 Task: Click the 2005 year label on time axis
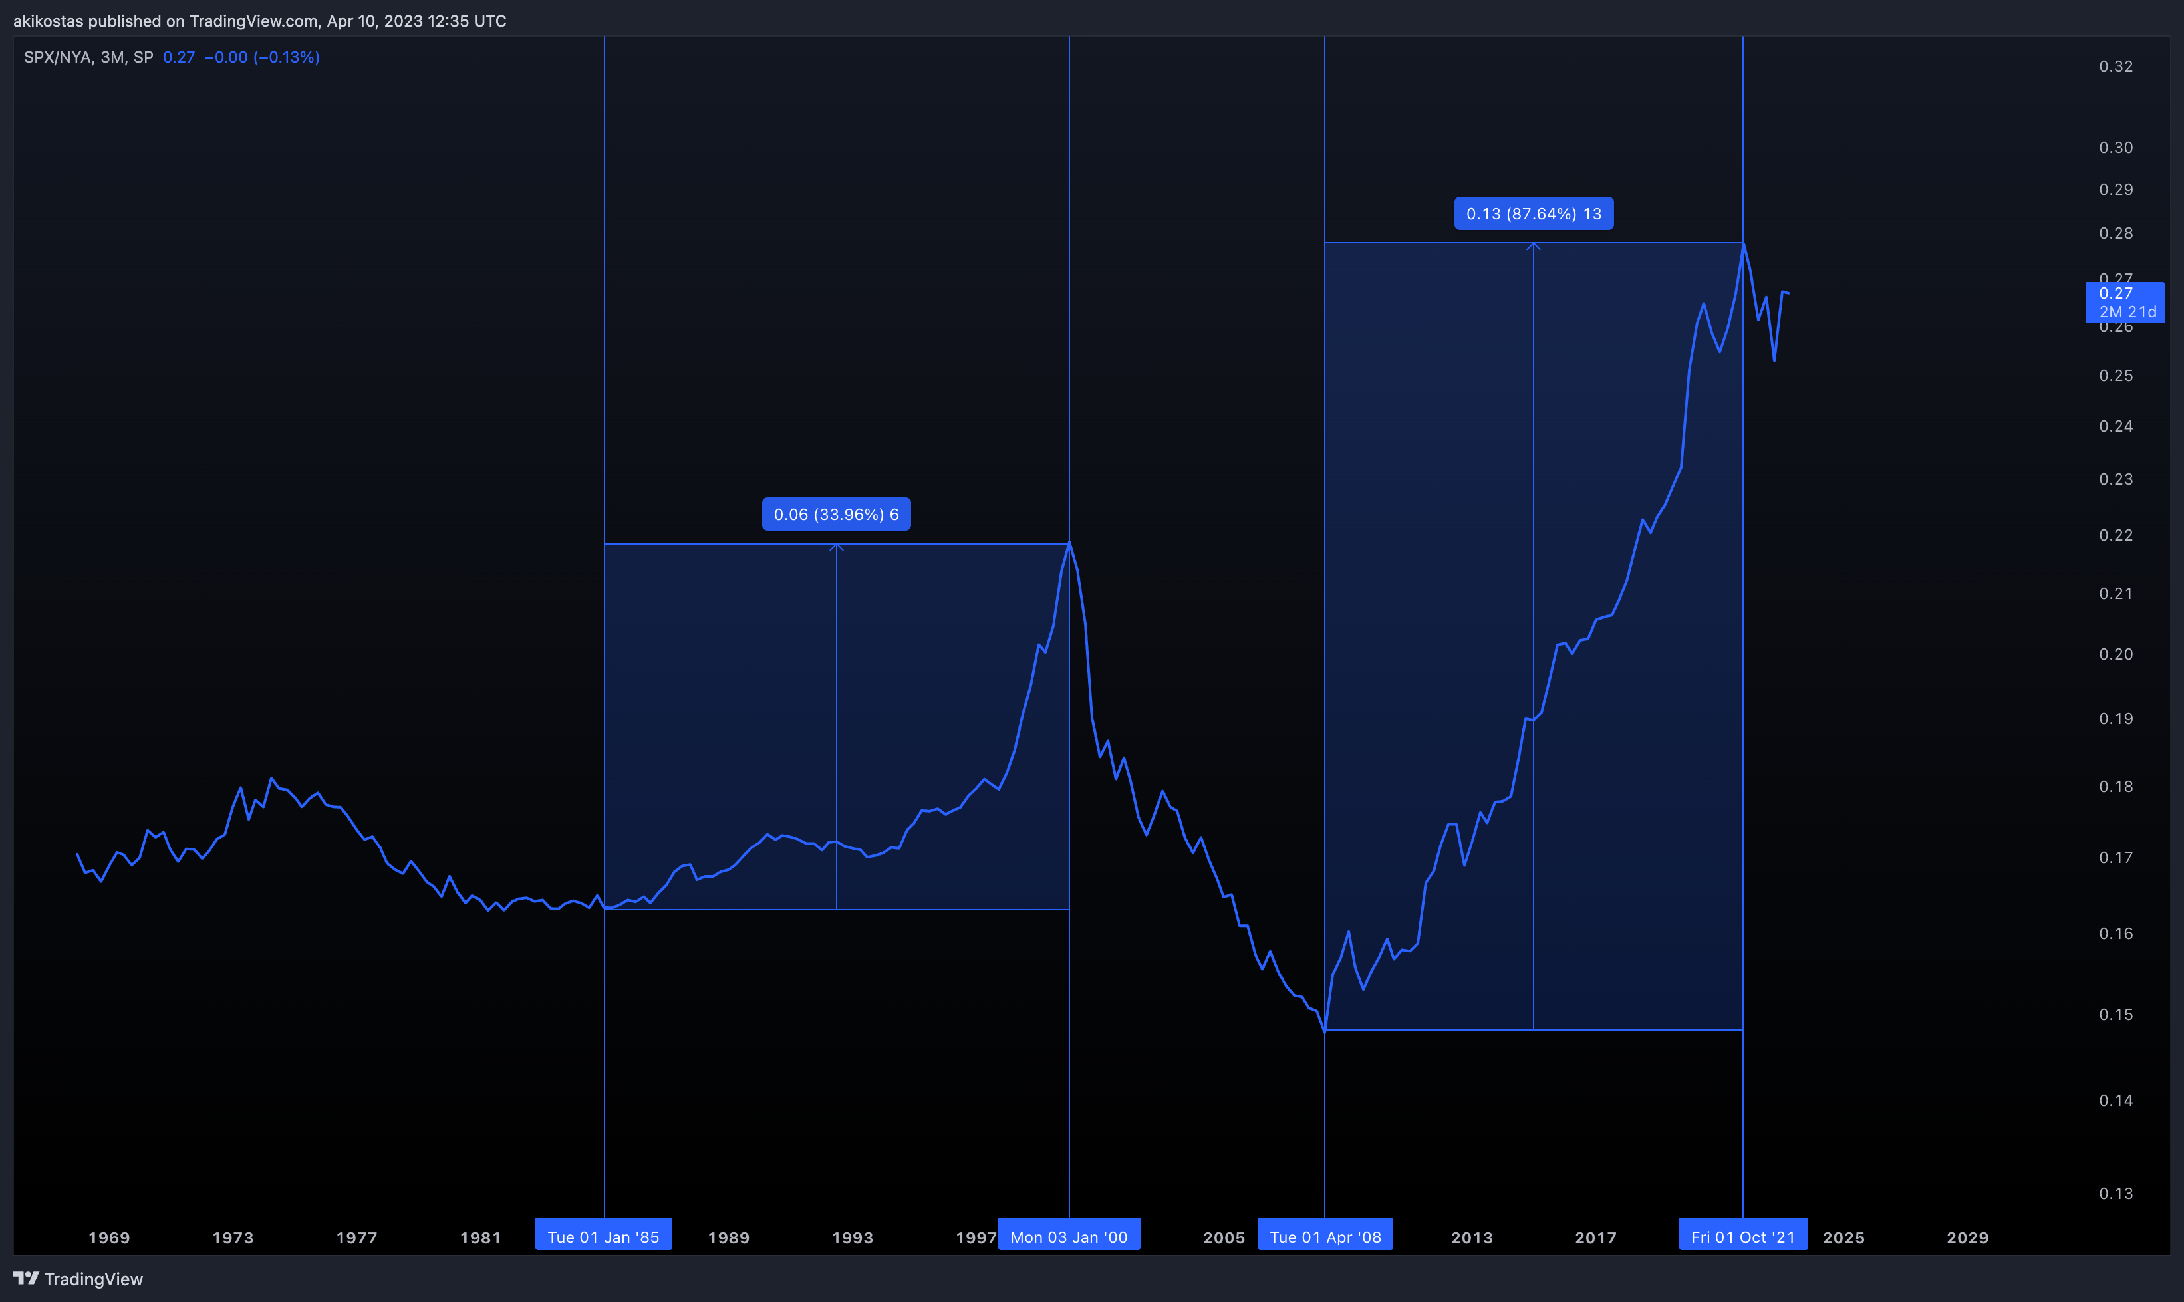click(x=1223, y=1238)
